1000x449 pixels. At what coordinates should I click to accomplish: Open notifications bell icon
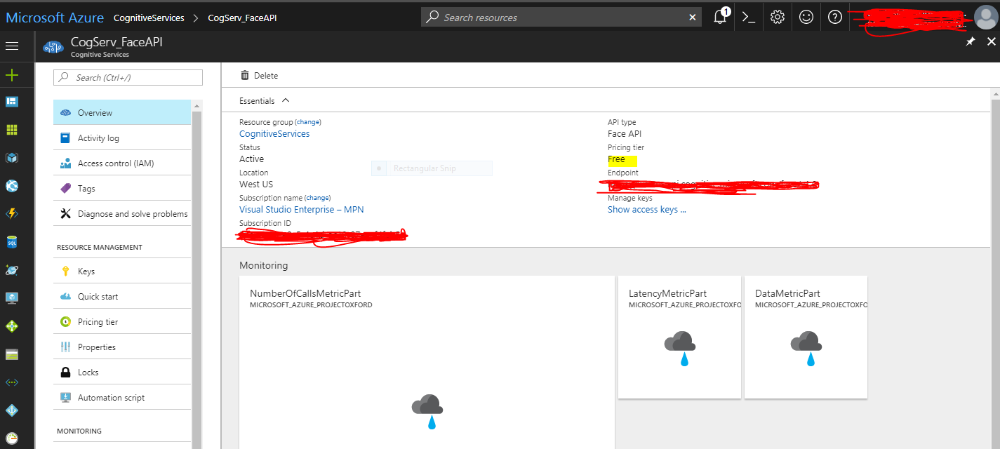point(720,17)
